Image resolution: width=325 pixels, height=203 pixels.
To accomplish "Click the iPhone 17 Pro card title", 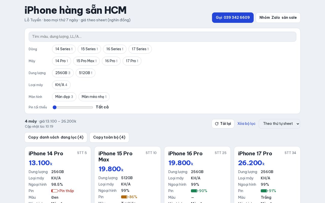I will click(x=255, y=154).
